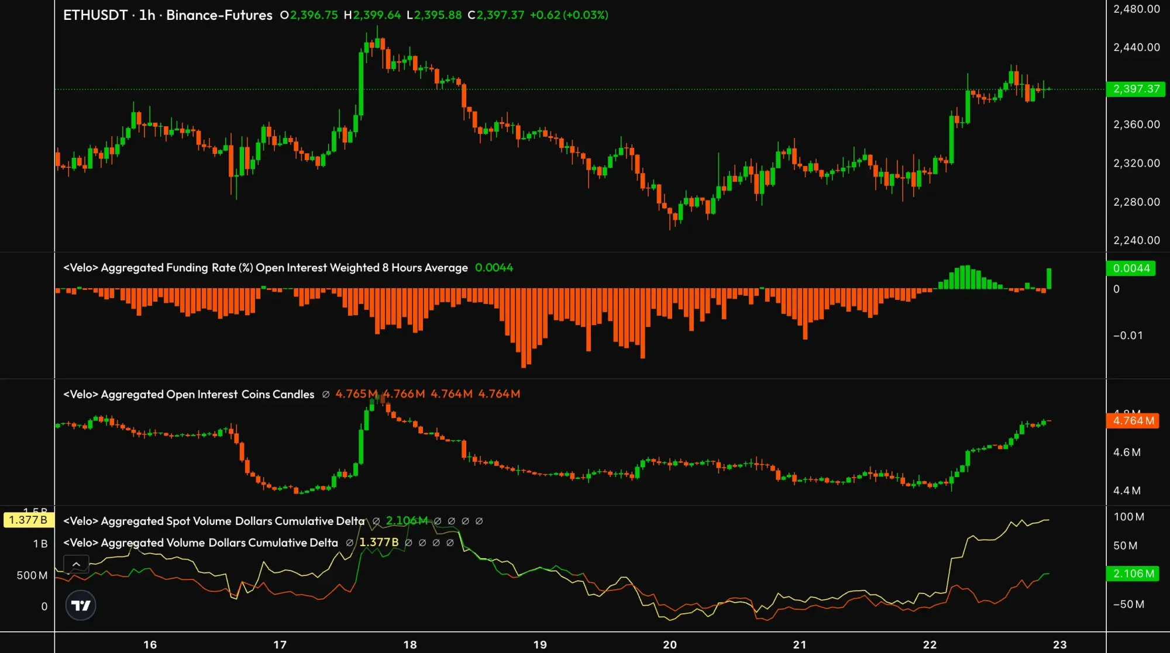Select Aggregated Spot Volume Cumulative Delta title
1170x653 pixels.
214,521
